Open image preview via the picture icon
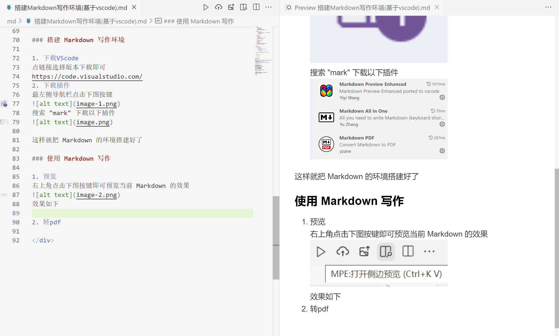Viewport: 559px width, 336px height. [x=231, y=7]
